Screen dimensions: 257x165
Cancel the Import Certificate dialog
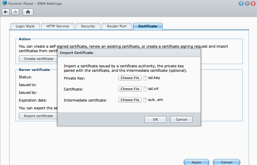coord(181,119)
